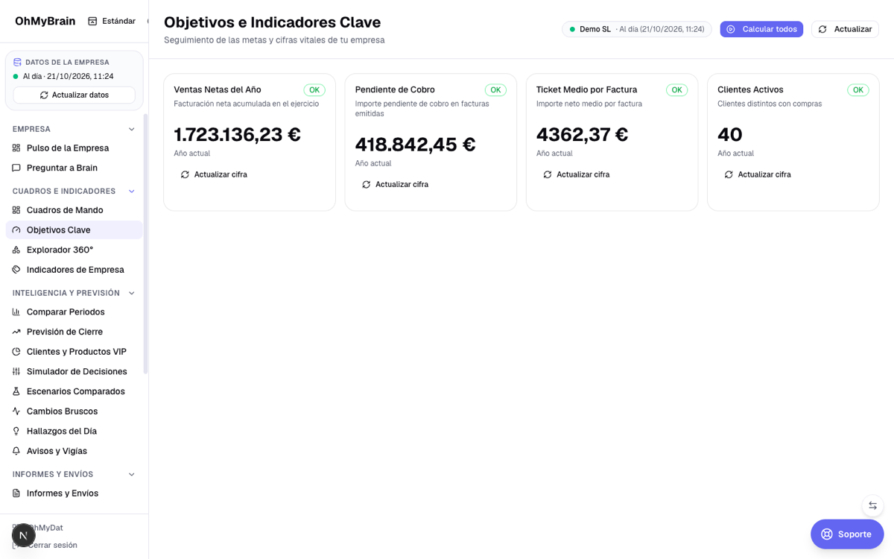Select Objetivos Clave in sidebar
Viewport: 894px width, 559px height.
pos(74,230)
